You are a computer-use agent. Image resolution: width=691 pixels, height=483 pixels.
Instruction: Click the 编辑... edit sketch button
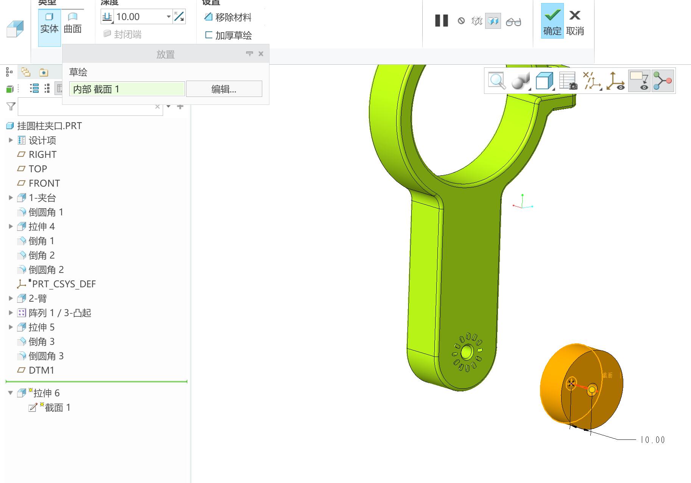point(224,89)
